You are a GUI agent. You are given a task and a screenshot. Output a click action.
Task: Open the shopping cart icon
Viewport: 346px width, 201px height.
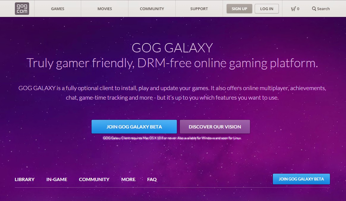pos(293,9)
